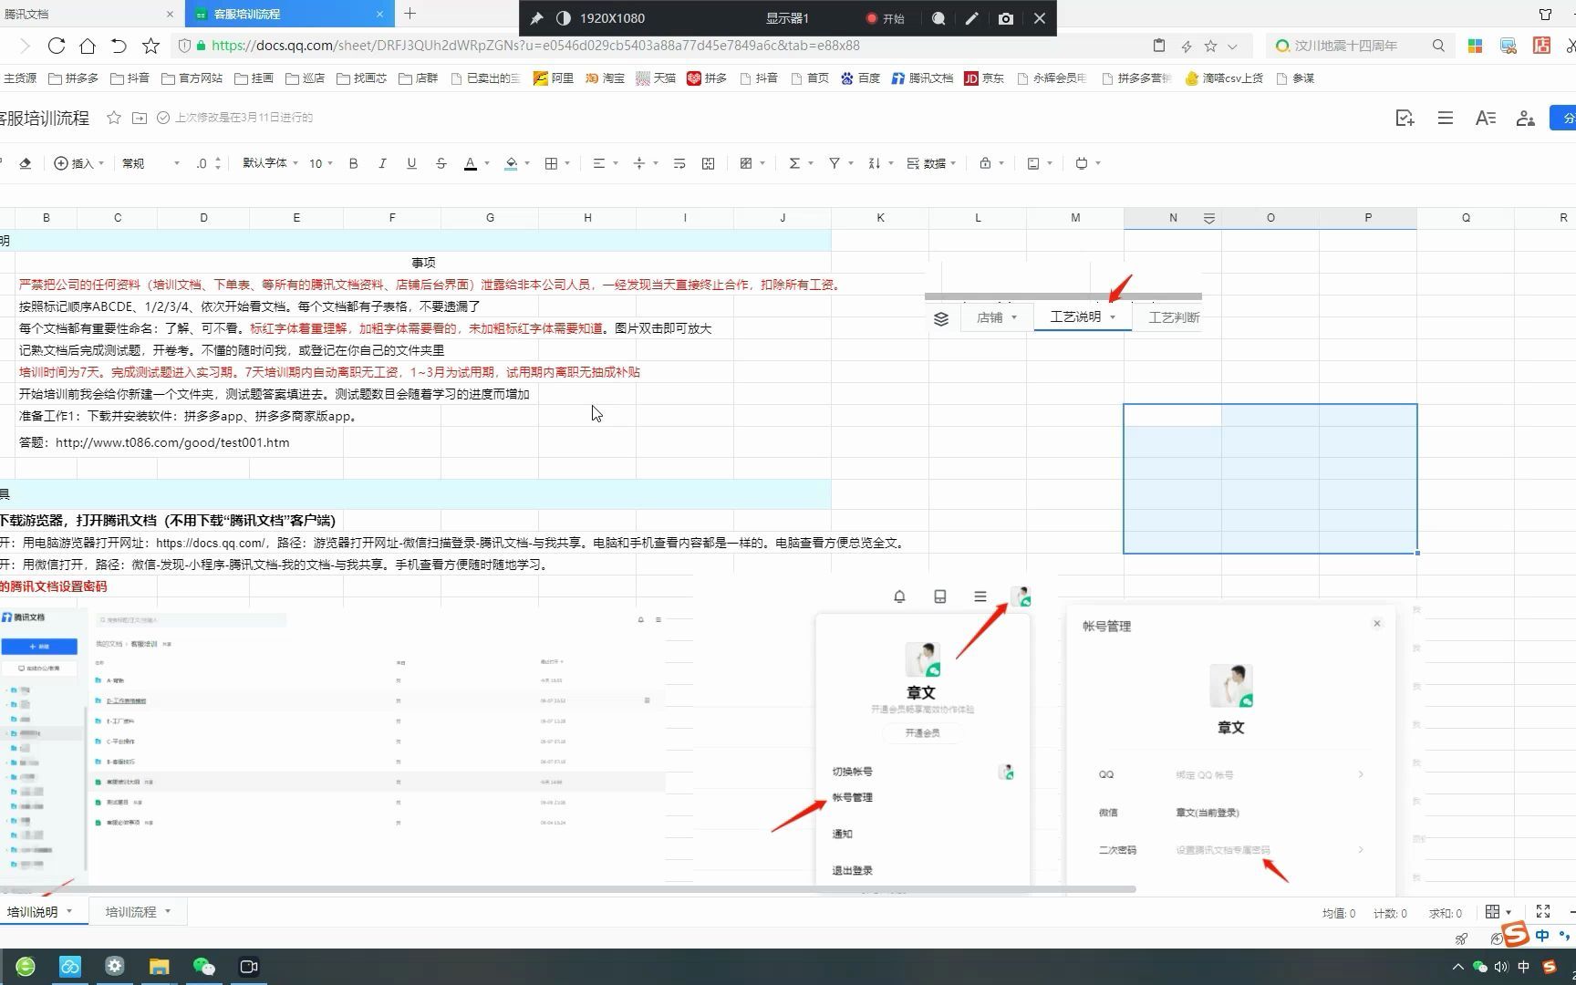Open the 百度 bookmark

point(860,78)
